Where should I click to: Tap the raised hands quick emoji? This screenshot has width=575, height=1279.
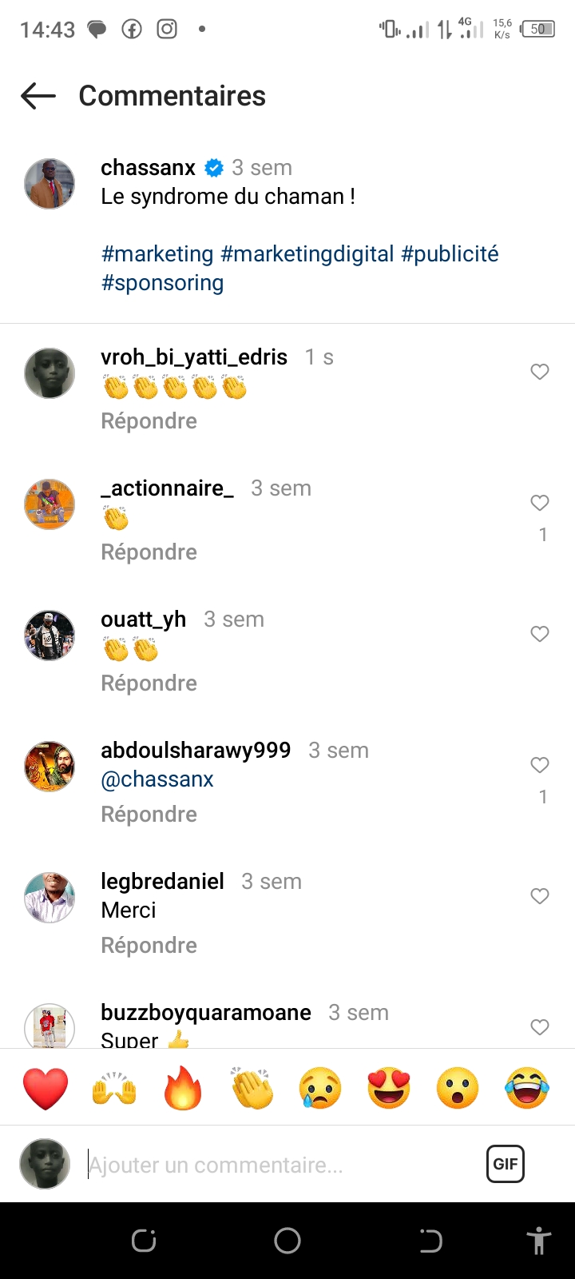[114, 1088]
